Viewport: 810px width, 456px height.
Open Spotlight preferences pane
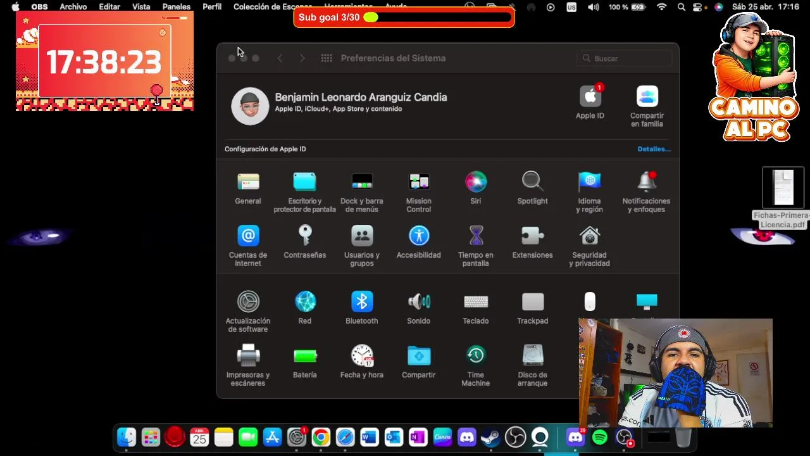[532, 188]
